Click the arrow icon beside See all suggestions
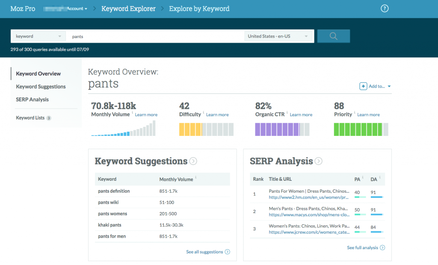Screen dimensions: 438x265 tap(228, 252)
